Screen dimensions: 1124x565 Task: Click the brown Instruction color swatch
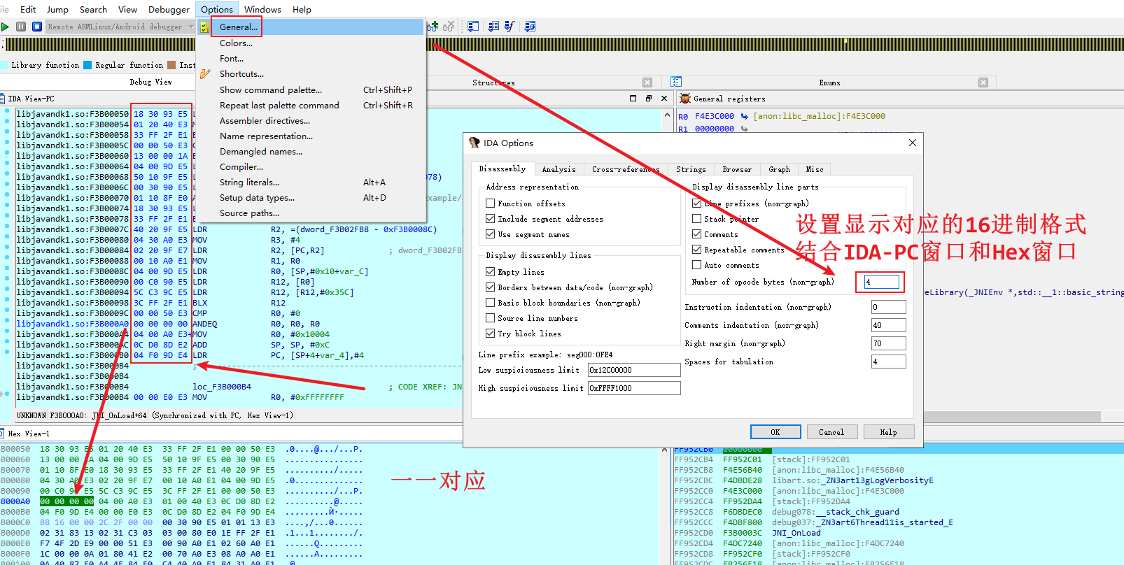click(171, 65)
